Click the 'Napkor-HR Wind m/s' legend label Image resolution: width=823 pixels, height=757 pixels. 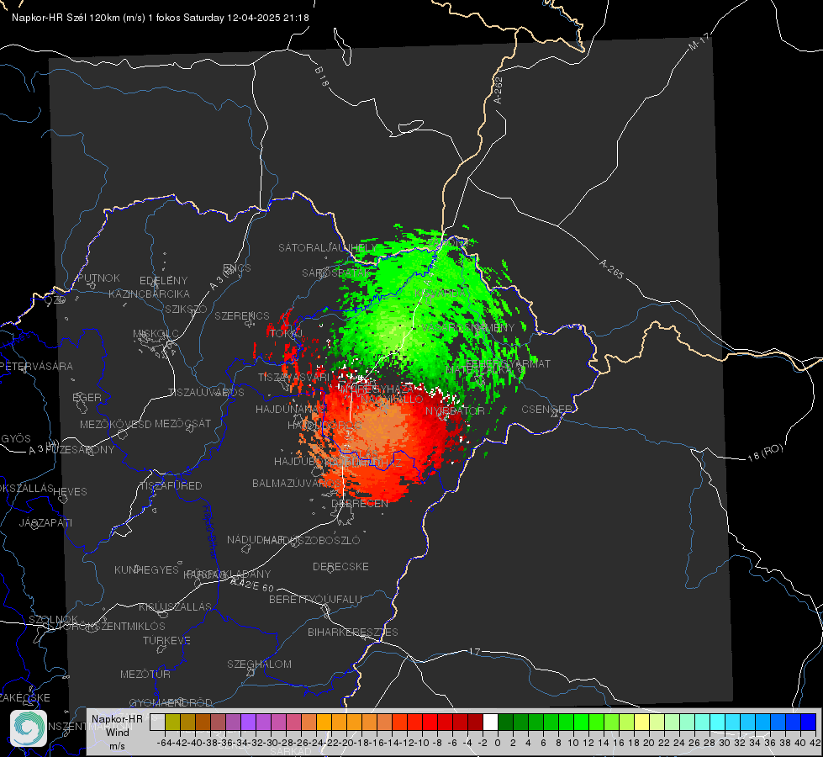point(117,732)
